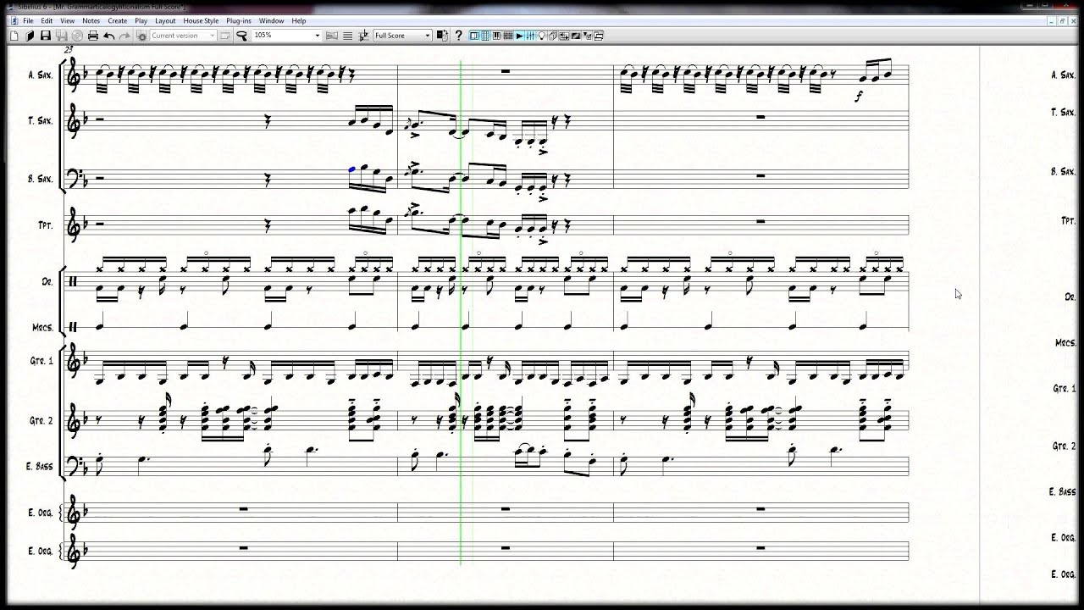Screen dimensions: 1084x610
Task: Click the 'Tpt.' label of the first system
Action: [46, 225]
